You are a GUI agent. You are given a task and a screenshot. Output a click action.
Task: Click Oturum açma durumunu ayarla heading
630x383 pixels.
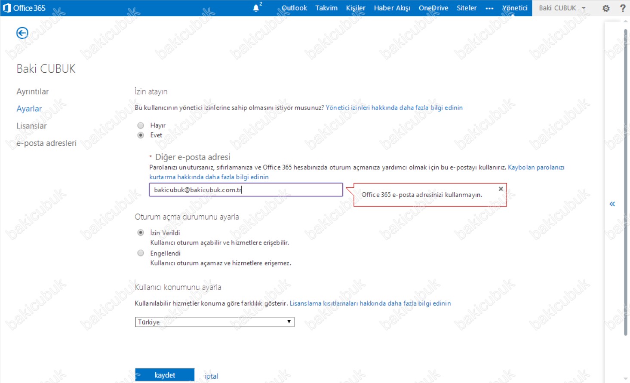[x=187, y=217]
